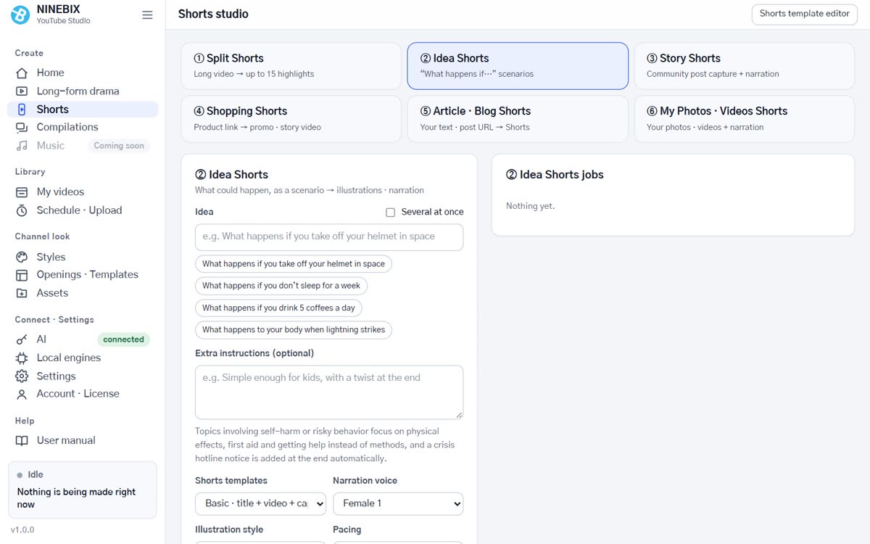The width and height of the screenshot is (870, 544).
Task: Click the Styles palette icon
Action: (x=22, y=257)
